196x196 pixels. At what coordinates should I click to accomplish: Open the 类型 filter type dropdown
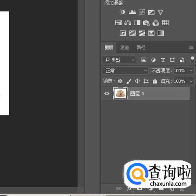[119, 60]
